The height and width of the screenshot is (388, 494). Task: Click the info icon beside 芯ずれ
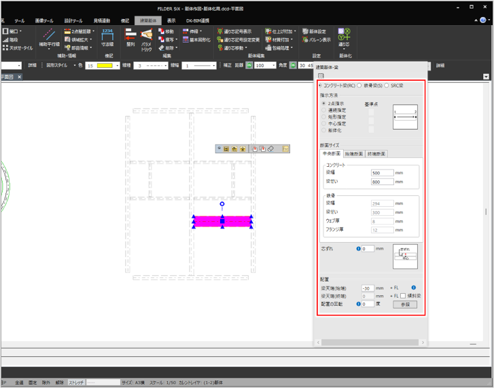click(x=359, y=249)
